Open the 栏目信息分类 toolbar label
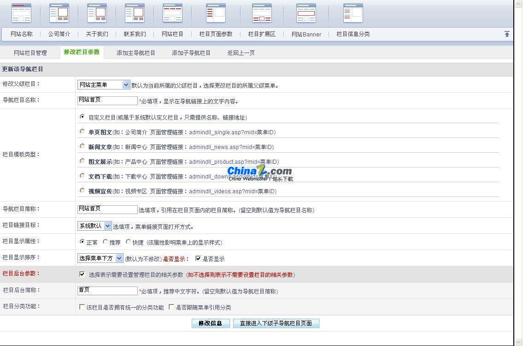Screen dimensions: 523x346 click(x=353, y=34)
